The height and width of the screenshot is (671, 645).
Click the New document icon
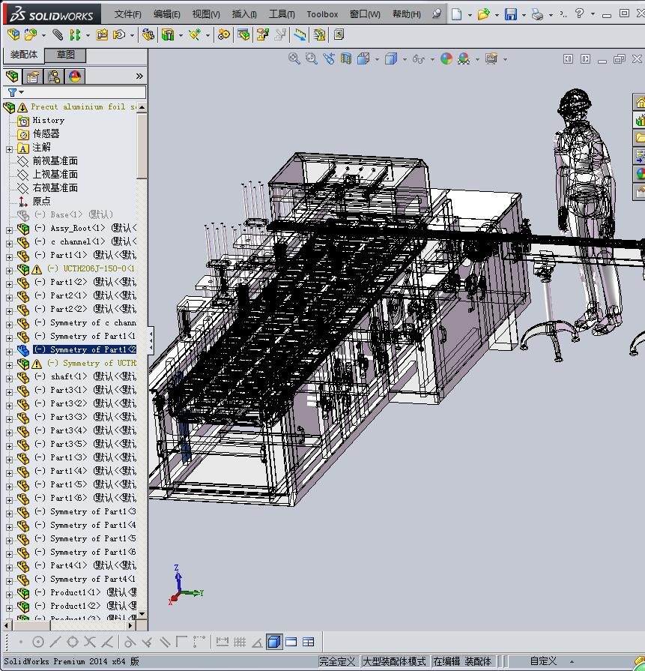click(456, 14)
